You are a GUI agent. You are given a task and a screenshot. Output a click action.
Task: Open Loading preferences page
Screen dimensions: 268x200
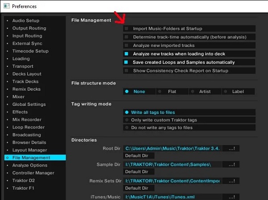(x=21, y=58)
